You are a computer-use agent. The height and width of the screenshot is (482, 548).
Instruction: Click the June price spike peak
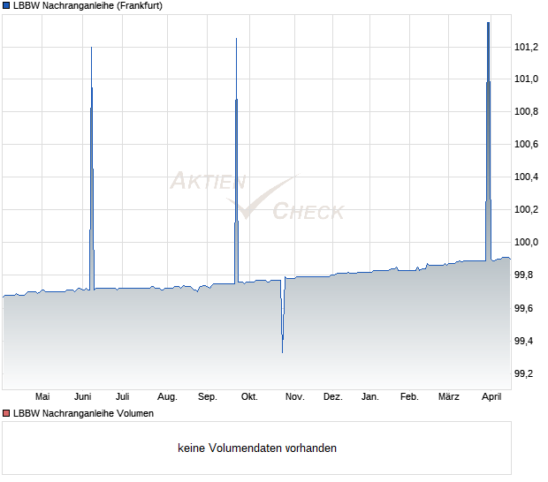[x=92, y=48]
